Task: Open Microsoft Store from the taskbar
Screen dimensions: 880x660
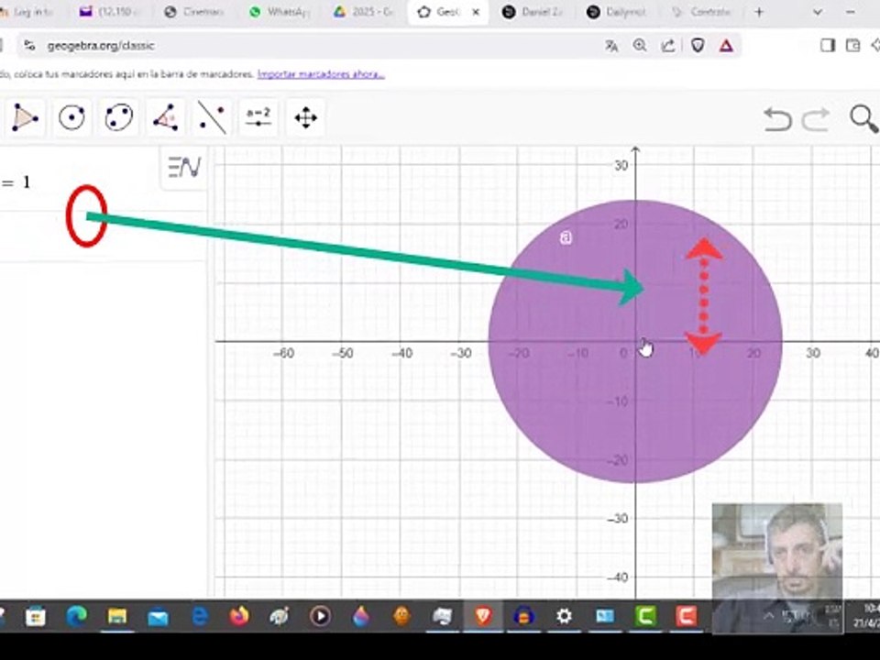Action: (36, 617)
